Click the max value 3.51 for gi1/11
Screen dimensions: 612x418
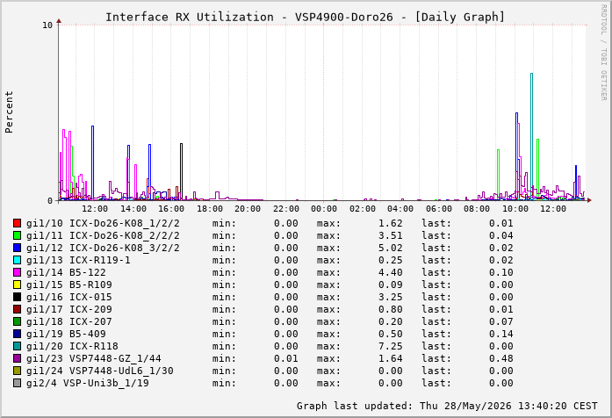[x=391, y=235]
